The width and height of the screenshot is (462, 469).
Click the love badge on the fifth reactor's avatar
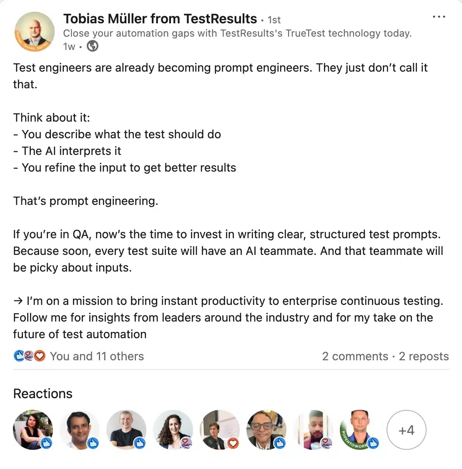233,444
